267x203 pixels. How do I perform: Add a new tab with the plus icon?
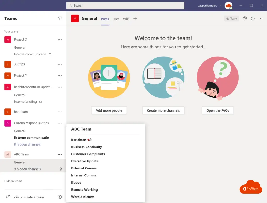click(x=135, y=18)
